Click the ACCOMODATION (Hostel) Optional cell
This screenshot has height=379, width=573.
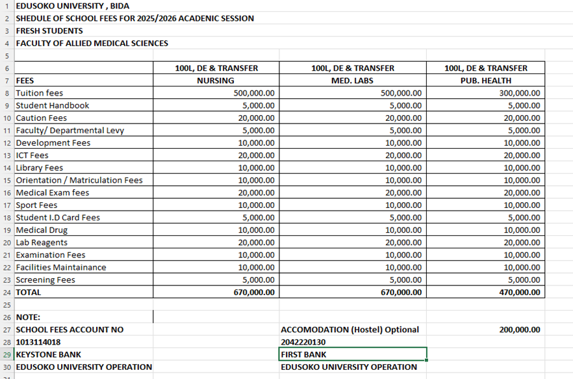click(x=350, y=330)
